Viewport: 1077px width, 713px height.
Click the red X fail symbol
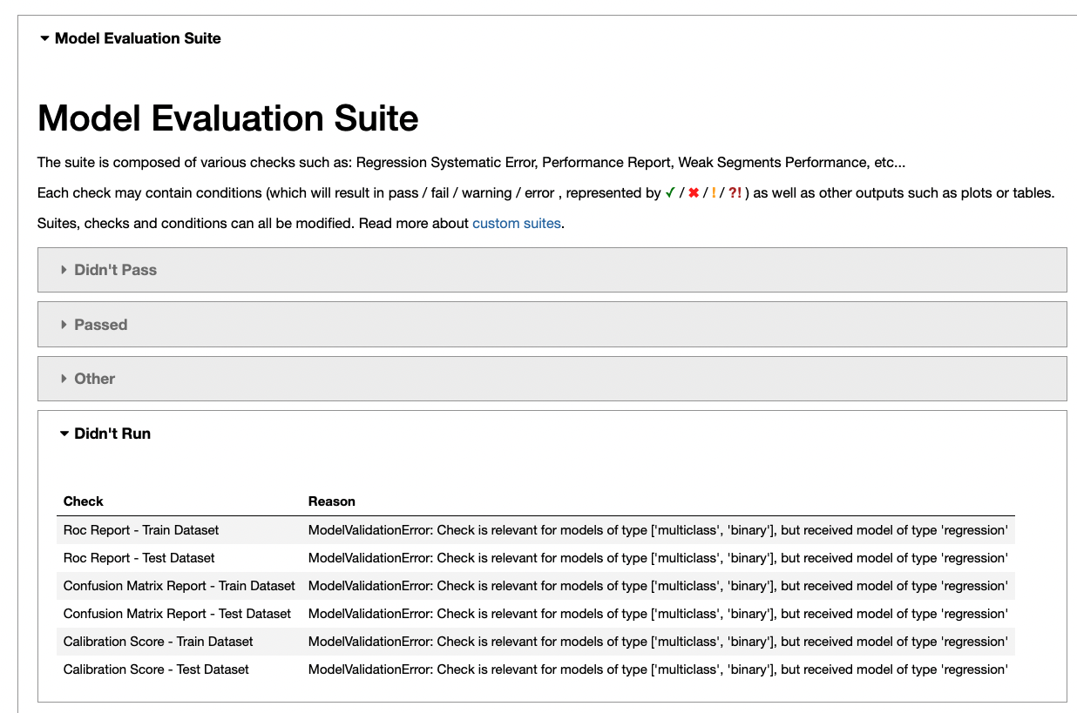694,193
